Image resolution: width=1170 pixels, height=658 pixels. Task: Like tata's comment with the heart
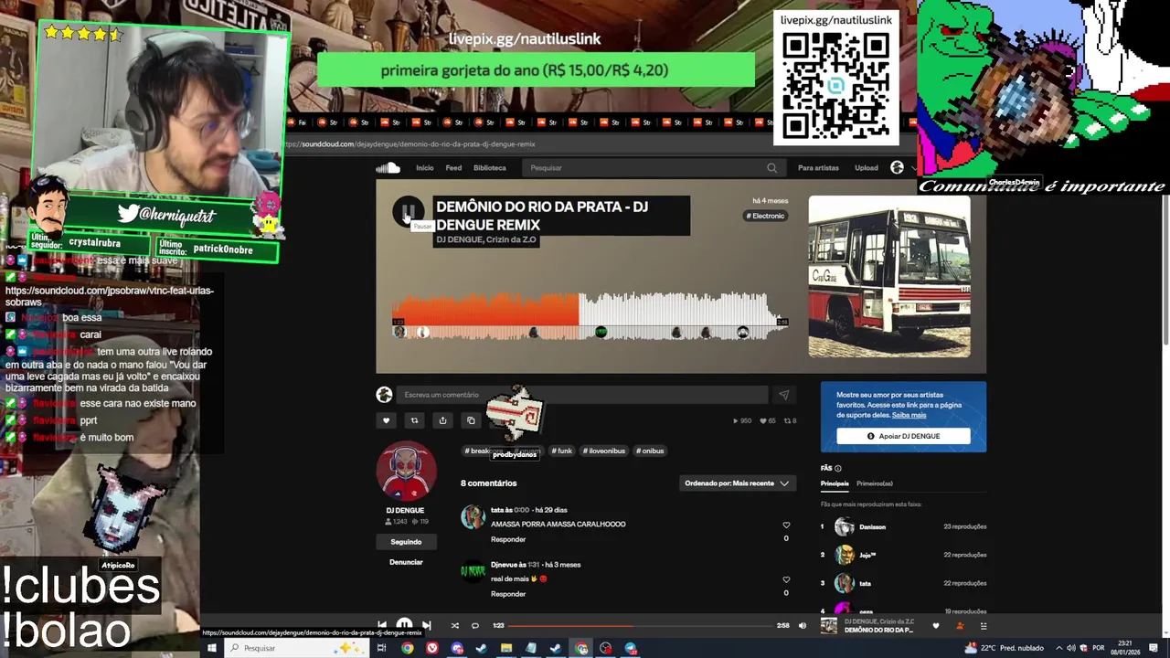[786, 525]
